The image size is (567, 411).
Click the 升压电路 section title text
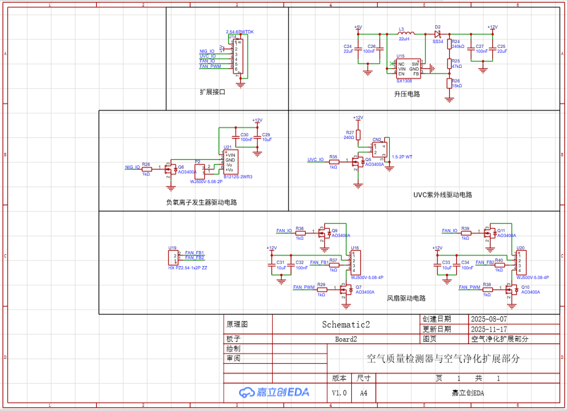point(407,94)
